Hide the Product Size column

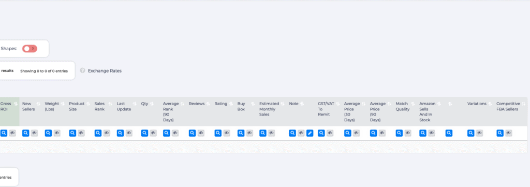(x=81, y=133)
